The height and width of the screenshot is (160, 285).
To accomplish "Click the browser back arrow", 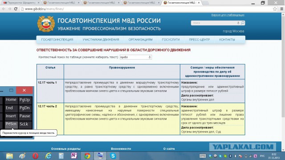I will point(4,9).
